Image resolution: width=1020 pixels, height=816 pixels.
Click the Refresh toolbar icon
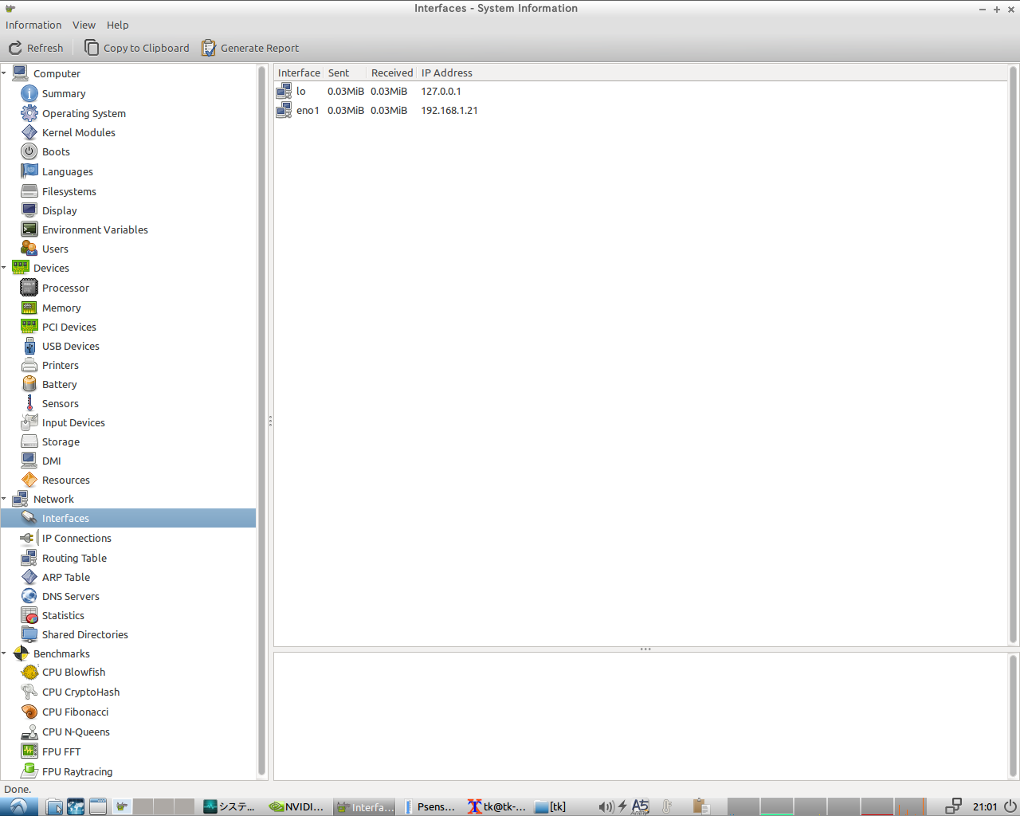point(15,48)
